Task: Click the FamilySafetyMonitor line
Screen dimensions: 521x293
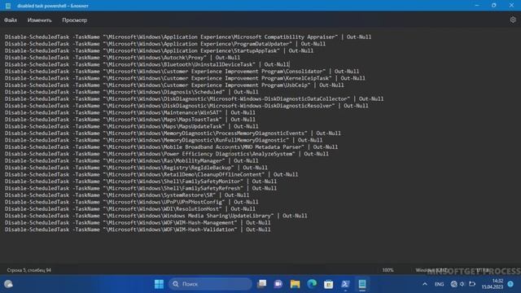Action: (x=141, y=181)
